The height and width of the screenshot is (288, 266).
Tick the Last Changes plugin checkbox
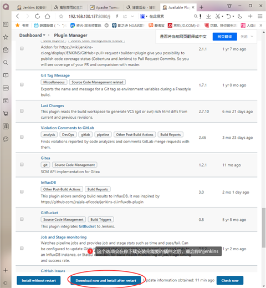[22, 111]
